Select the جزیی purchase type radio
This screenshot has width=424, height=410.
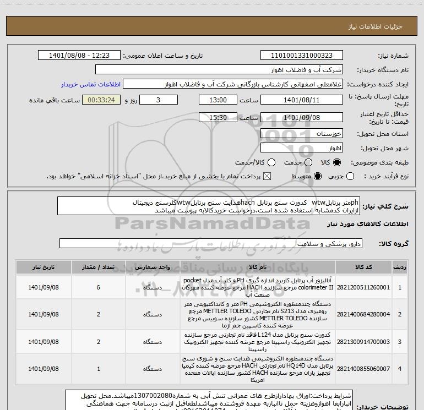click(350, 176)
